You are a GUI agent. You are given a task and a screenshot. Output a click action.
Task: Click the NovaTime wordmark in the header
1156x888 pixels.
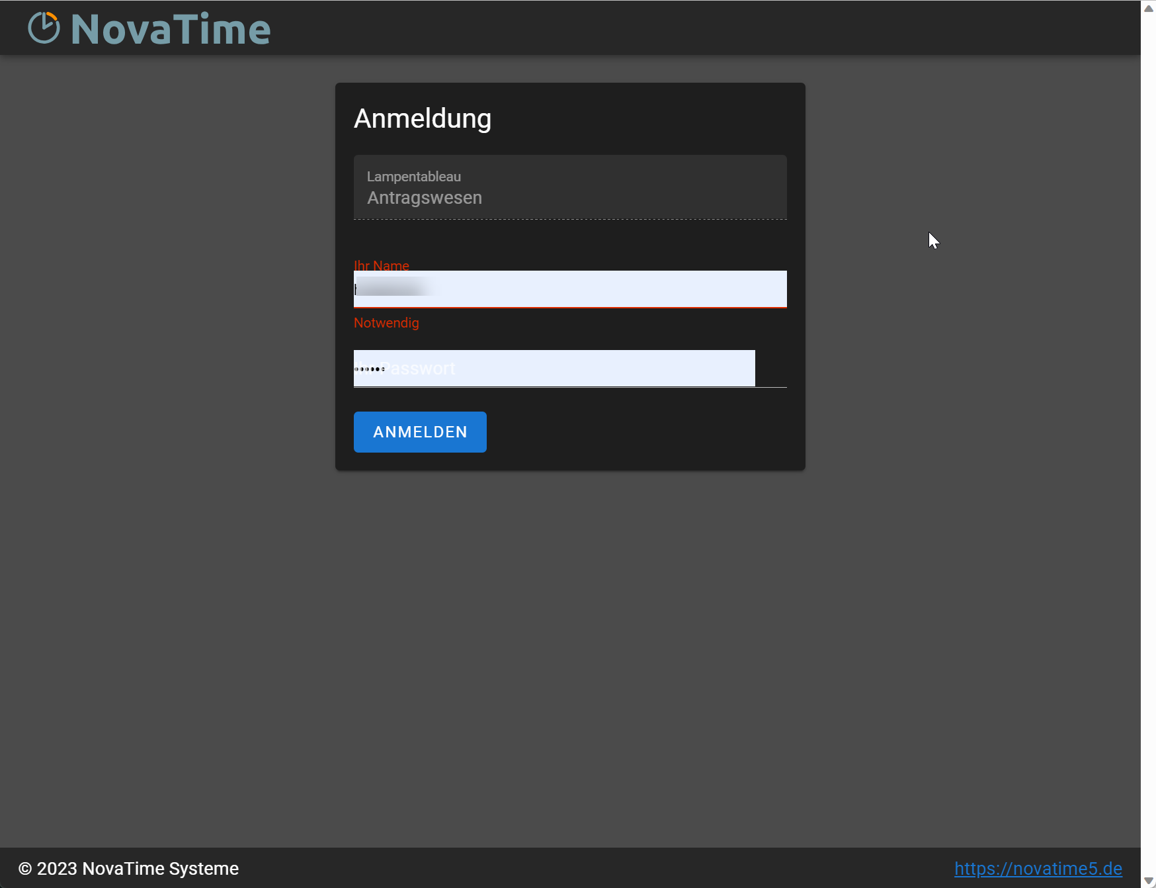click(171, 30)
